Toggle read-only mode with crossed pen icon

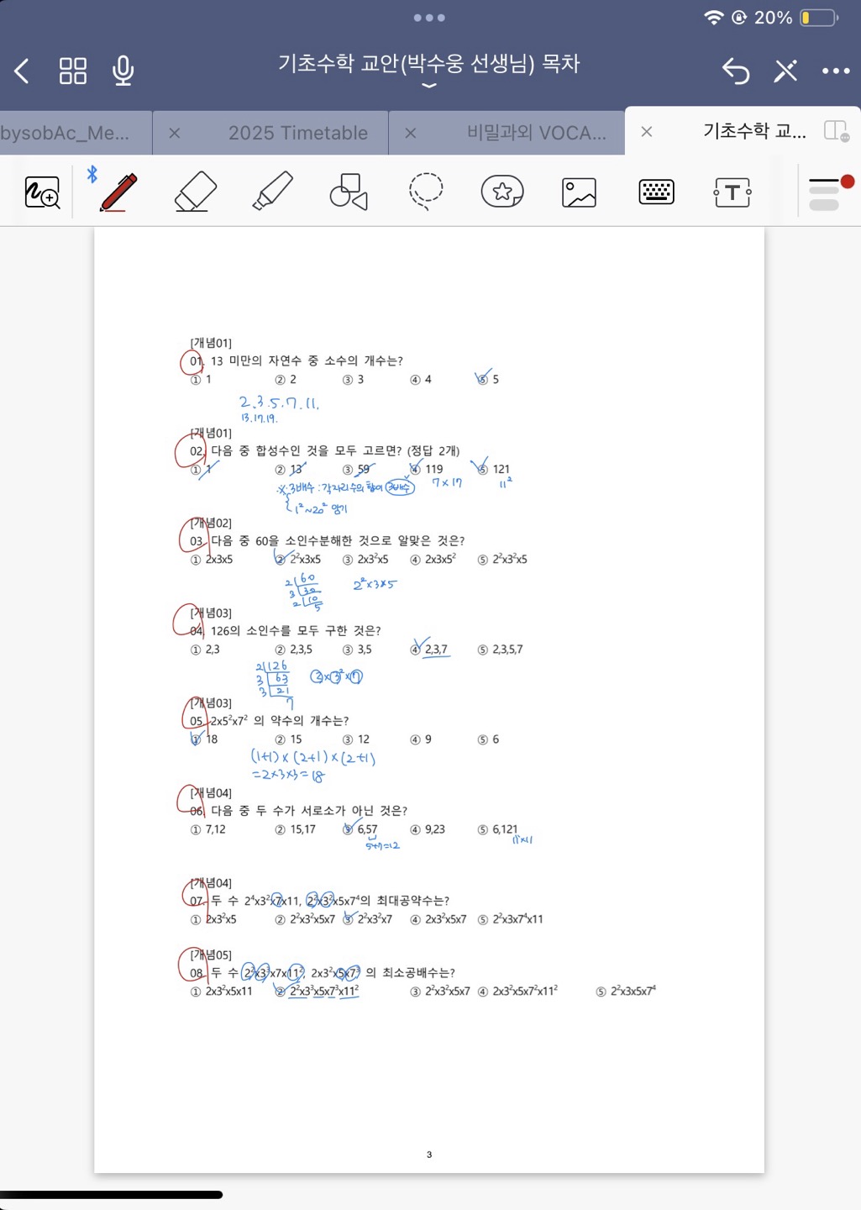[785, 71]
